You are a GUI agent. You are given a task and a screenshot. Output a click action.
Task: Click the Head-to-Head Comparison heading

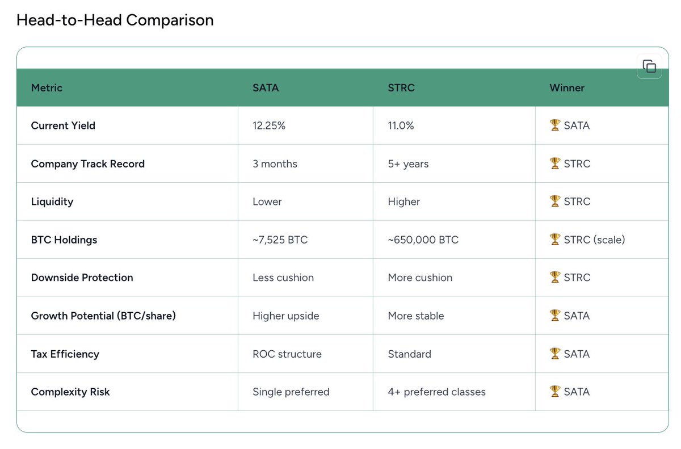coord(115,20)
